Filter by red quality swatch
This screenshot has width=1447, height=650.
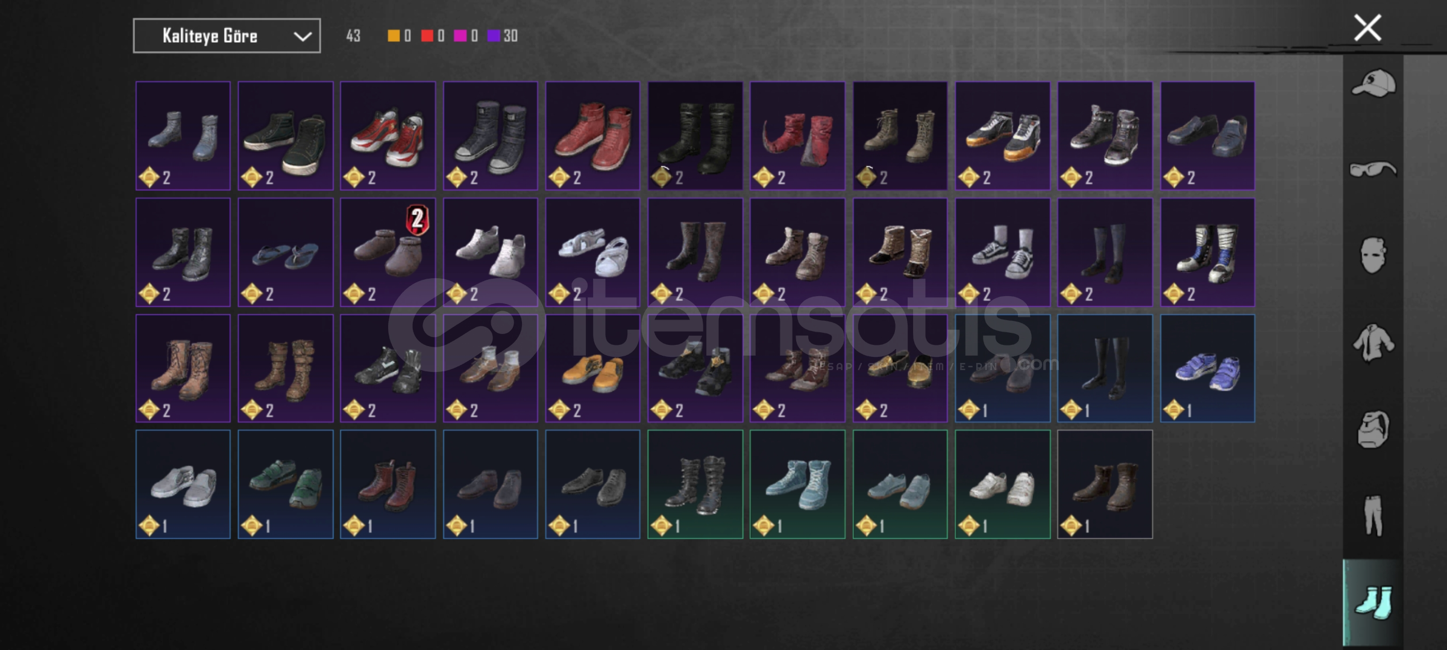(x=427, y=36)
